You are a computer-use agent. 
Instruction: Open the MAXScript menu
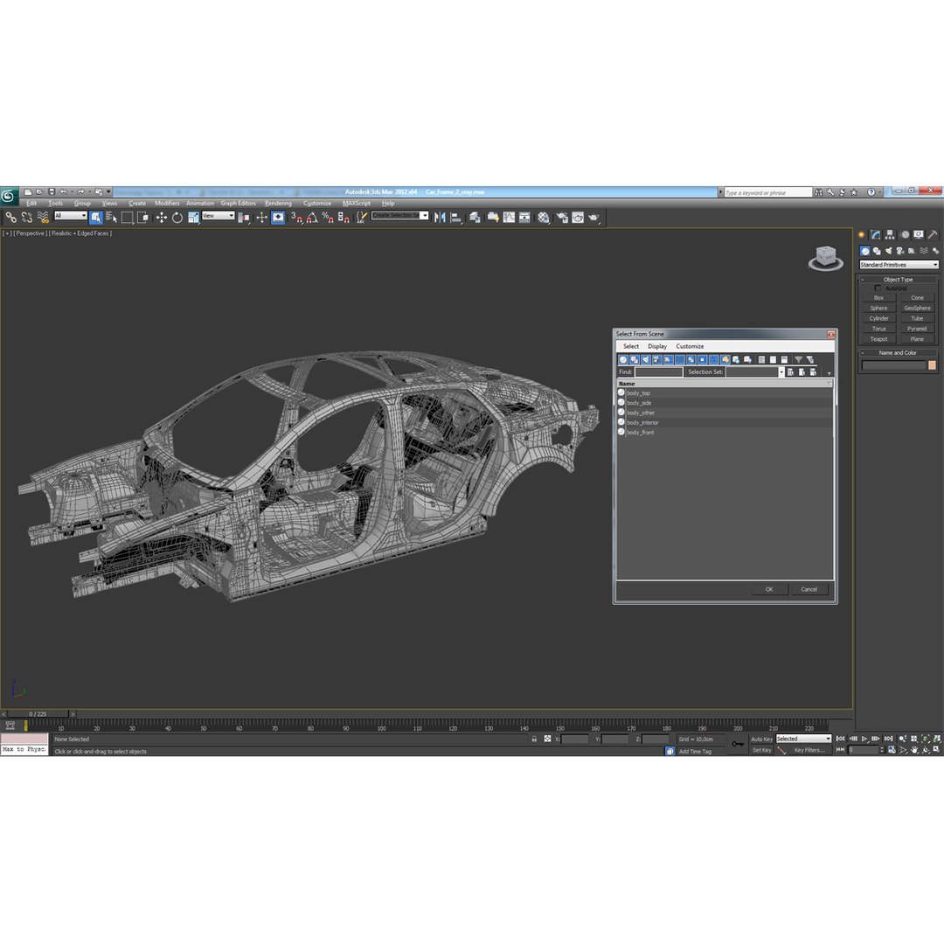click(357, 204)
